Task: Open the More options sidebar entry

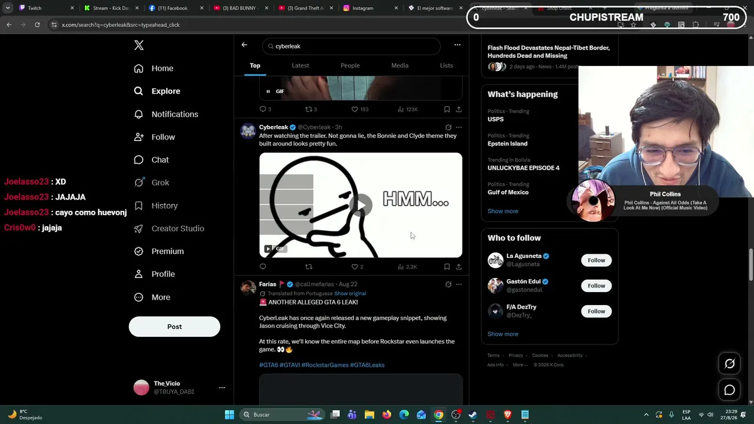Action: tap(152, 297)
